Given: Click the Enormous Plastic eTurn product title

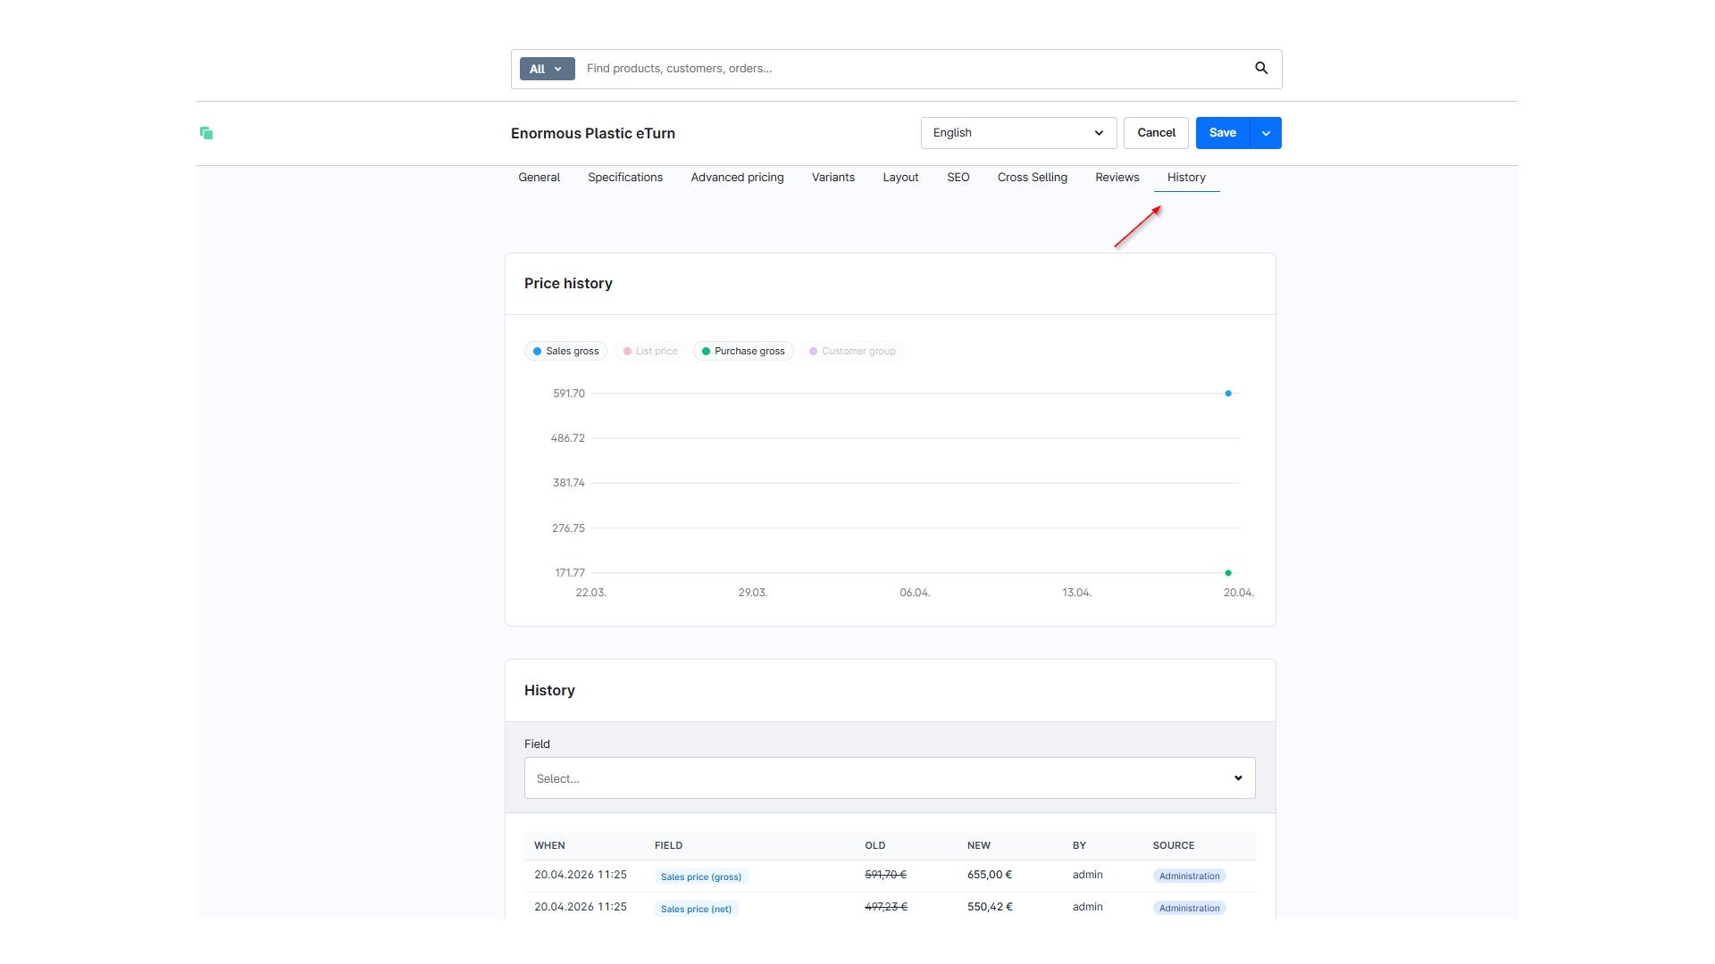Looking at the screenshot, I should pos(593,133).
